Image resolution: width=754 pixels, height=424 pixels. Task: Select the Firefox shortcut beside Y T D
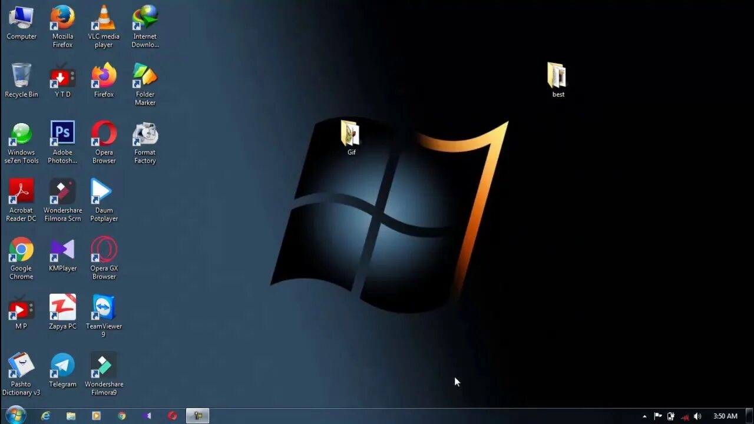104,81
